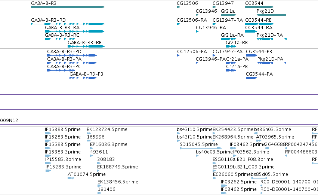The width and height of the screenshot is (318, 195).
Task: Click the CG13946-PA protein label
Action: (x=210, y=59)
